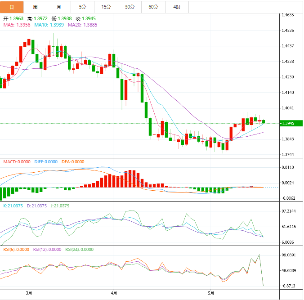Click the J:21.0375 indicator label

[60, 206]
